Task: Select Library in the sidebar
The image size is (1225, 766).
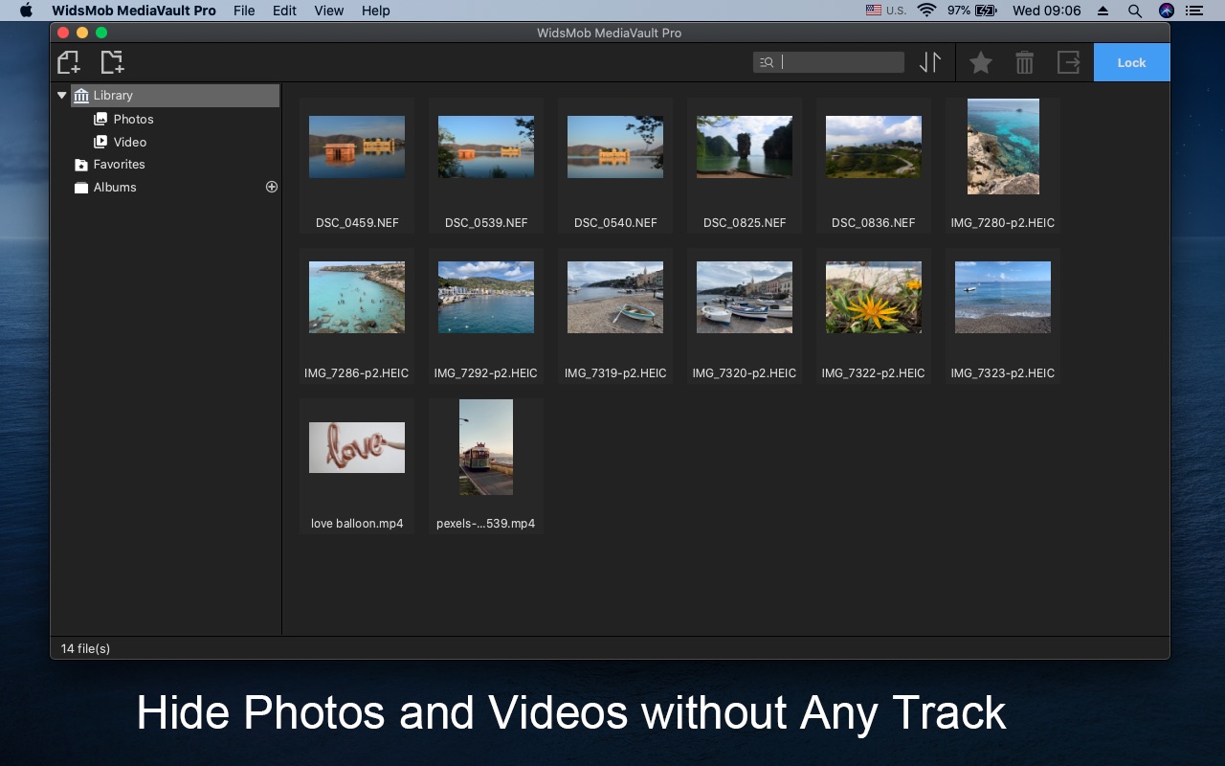Action: coord(175,95)
